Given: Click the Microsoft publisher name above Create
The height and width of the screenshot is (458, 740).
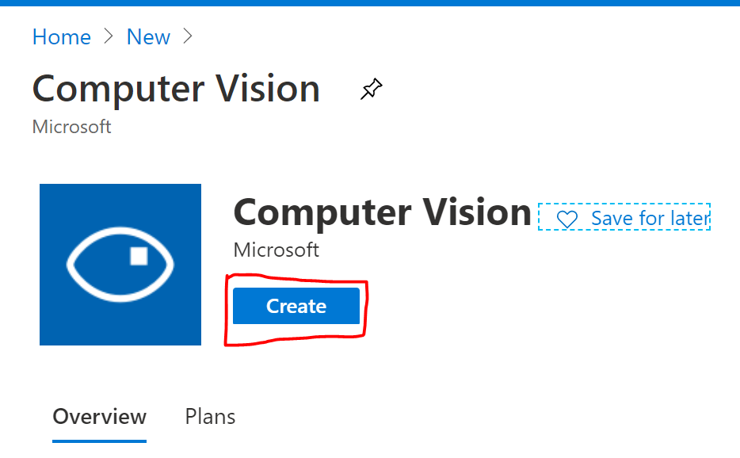Looking at the screenshot, I should (277, 250).
